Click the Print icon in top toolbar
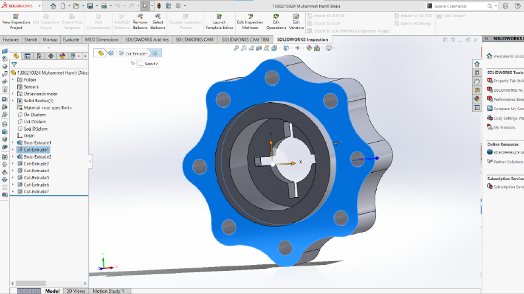 [x=104, y=6]
